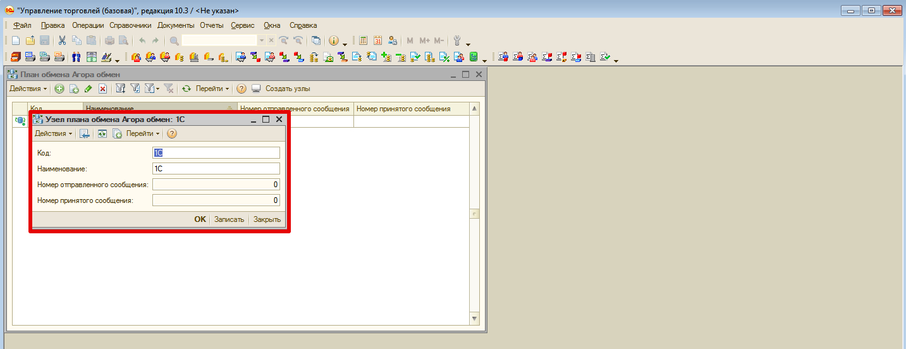Open the calculator icon in main toolbar

364,40
